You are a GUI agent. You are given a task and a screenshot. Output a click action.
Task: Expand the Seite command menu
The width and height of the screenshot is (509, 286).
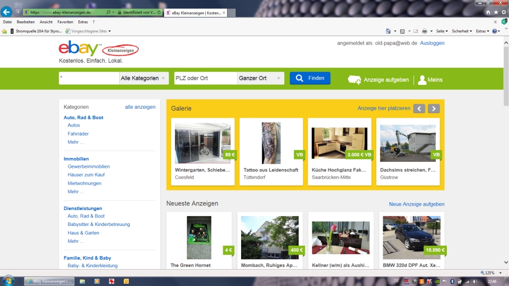tap(442, 31)
